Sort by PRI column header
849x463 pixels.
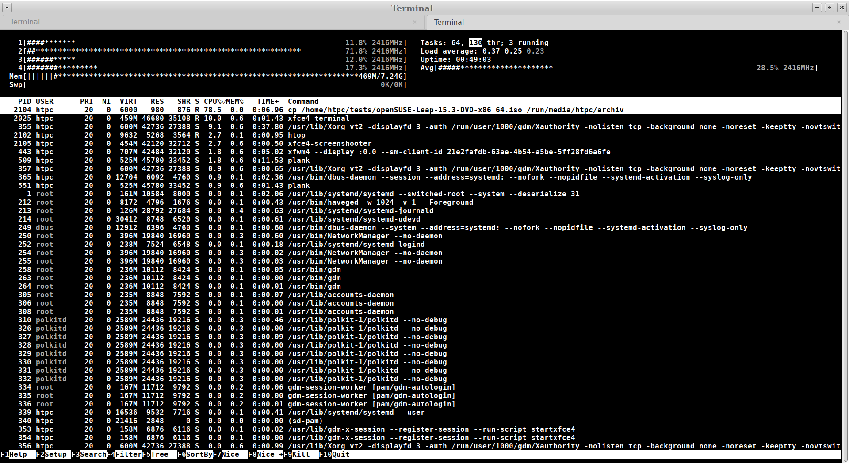point(87,101)
